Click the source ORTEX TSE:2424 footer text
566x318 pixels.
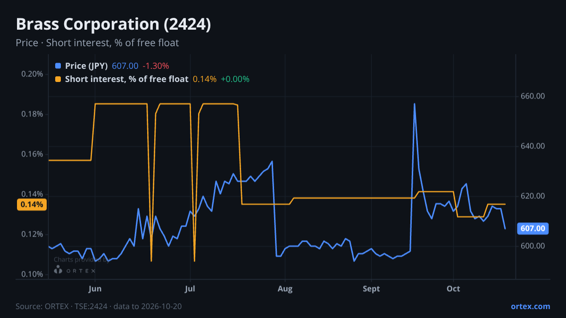(x=99, y=306)
